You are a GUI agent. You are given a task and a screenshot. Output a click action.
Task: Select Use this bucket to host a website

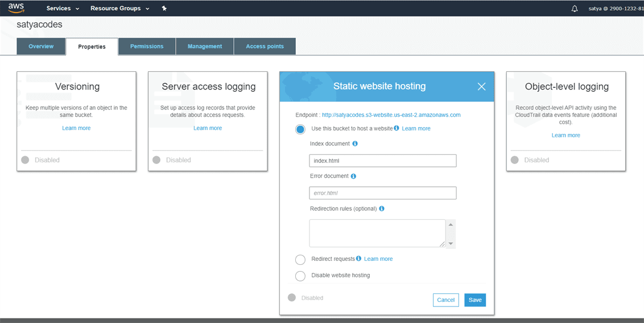coord(300,129)
